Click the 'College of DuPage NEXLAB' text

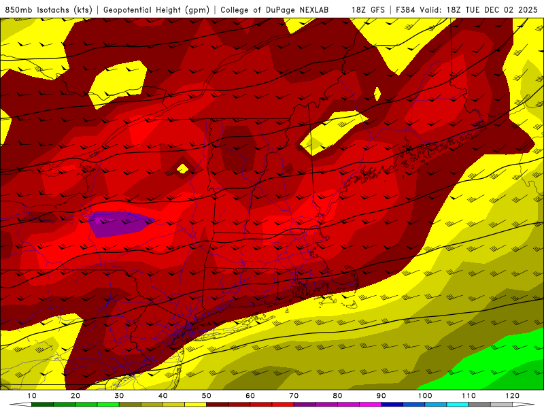pyautogui.click(x=275, y=10)
